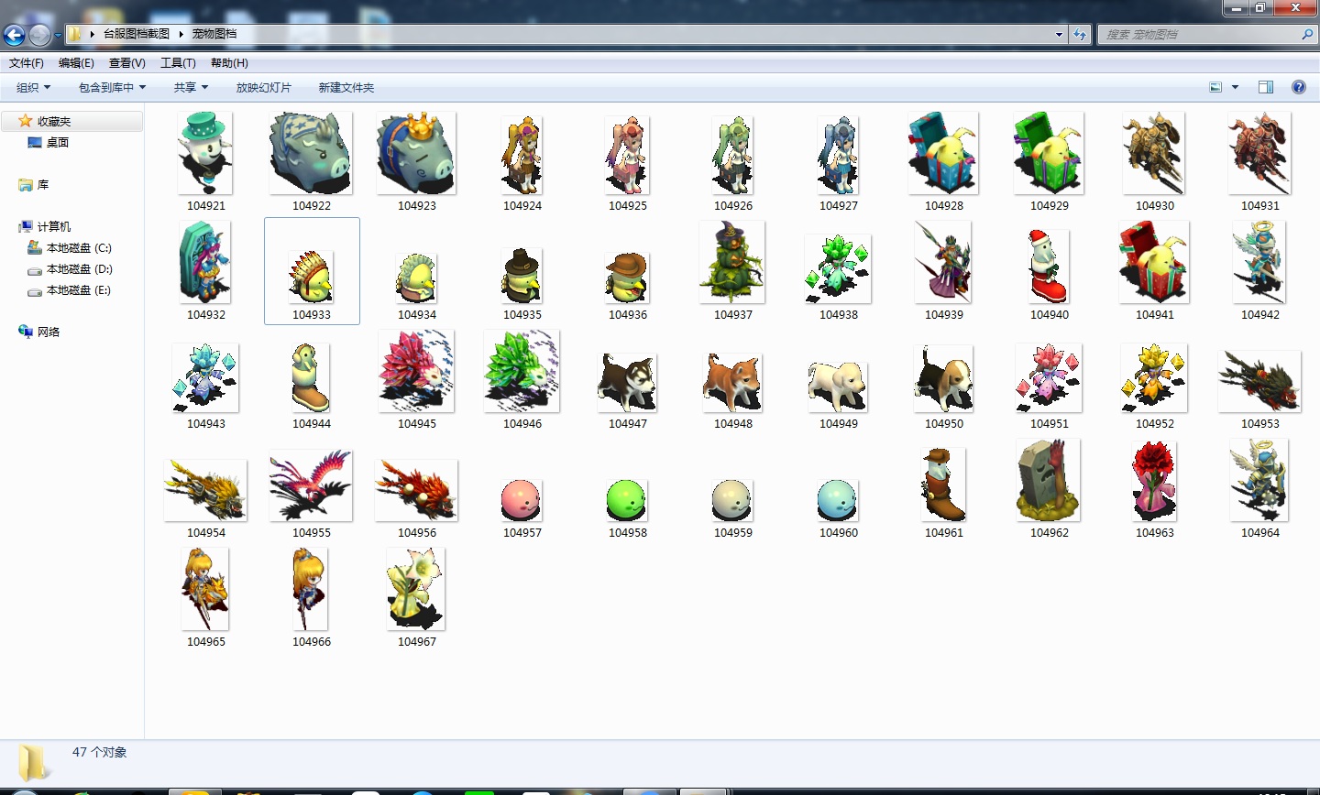The height and width of the screenshot is (795, 1320).
Task: Expand the 包含到库中 dropdown
Action: pos(112,87)
